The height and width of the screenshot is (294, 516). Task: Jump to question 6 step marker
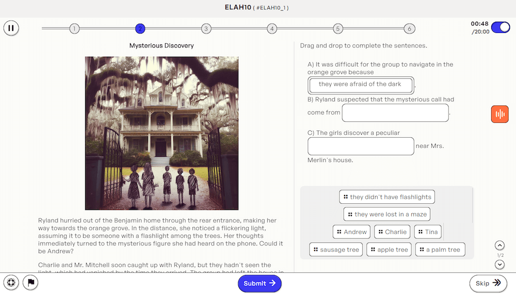coord(409,28)
